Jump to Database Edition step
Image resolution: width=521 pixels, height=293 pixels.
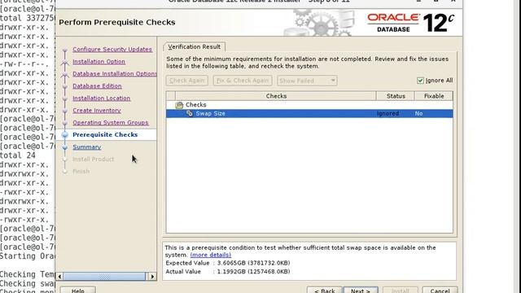coord(97,86)
